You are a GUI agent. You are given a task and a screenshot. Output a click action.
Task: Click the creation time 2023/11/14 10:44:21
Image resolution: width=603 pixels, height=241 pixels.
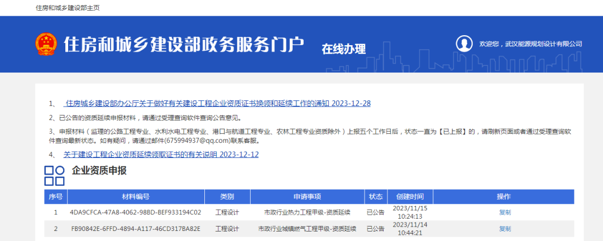point(410,229)
